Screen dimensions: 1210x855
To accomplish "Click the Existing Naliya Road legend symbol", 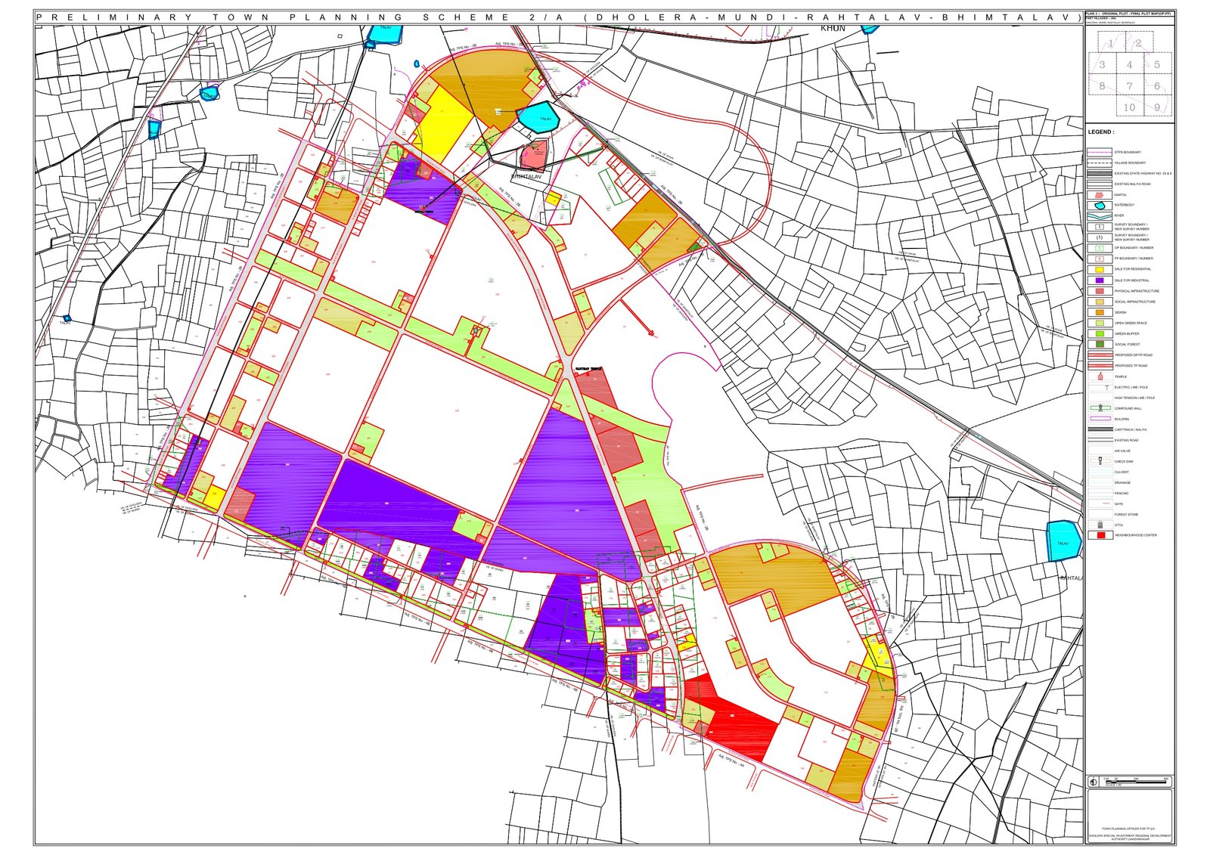I will click(1100, 184).
